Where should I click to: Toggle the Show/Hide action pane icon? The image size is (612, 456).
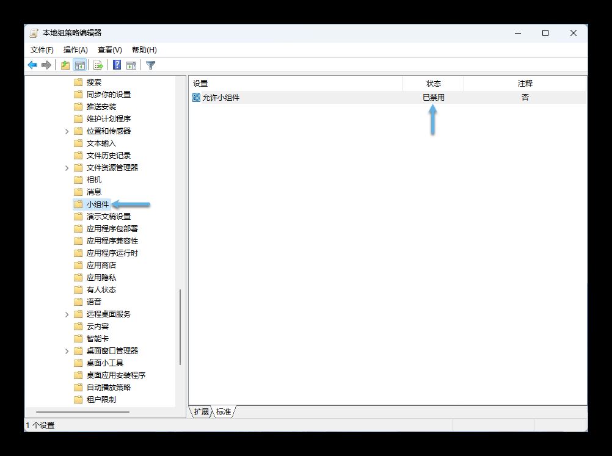(131, 65)
